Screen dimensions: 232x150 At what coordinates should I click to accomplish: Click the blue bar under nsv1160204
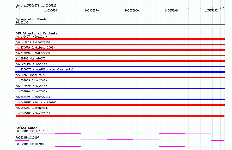[x=120, y=88]
